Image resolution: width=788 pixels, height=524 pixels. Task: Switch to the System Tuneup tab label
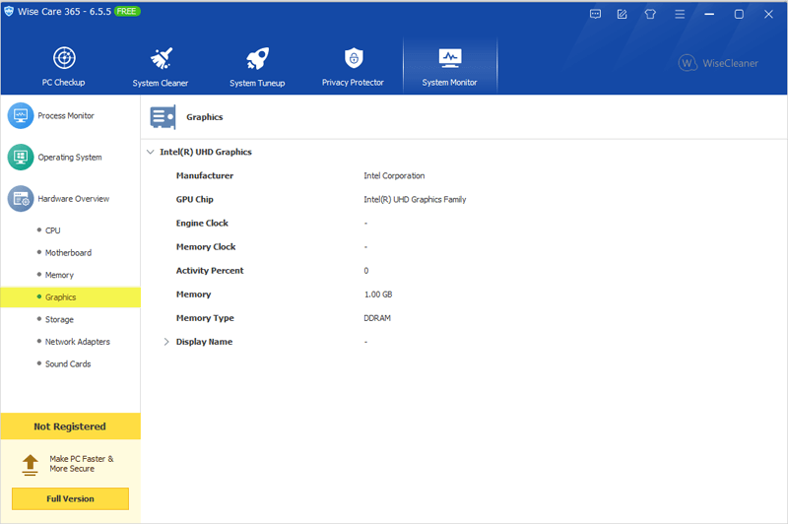point(257,83)
